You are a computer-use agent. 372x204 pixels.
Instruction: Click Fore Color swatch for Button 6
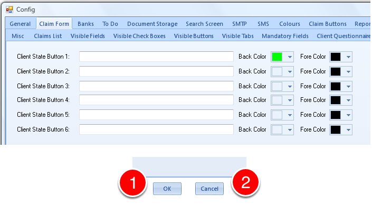tap(336, 129)
